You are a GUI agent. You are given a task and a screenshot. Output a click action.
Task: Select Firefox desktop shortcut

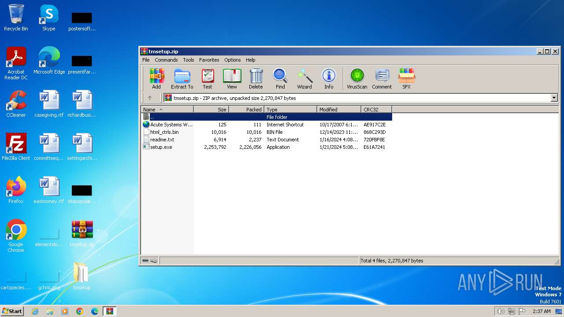tap(16, 190)
